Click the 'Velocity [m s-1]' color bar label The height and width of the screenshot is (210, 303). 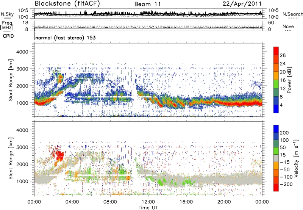pos(296,158)
